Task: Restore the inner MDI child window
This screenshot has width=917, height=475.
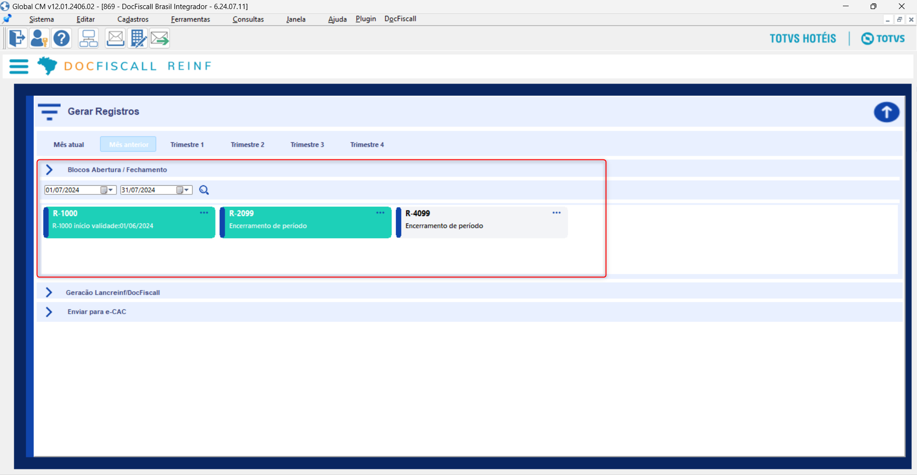Action: pyautogui.click(x=900, y=20)
